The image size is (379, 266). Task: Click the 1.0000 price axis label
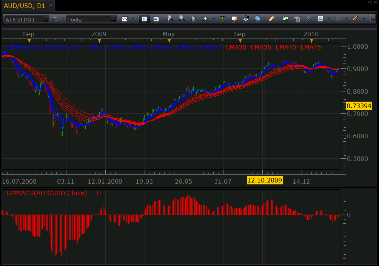(357, 46)
